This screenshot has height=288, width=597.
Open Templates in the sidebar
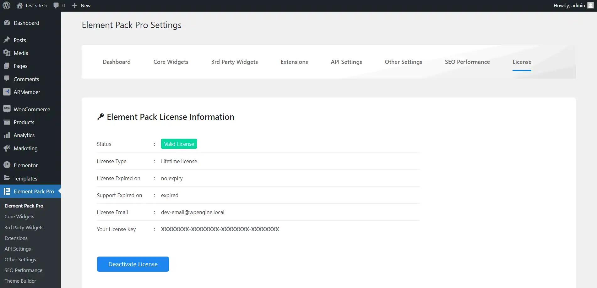point(25,179)
